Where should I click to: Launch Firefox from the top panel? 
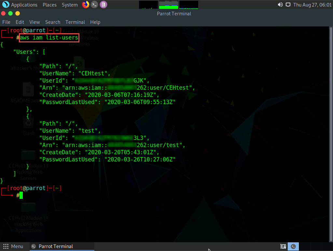pos(86,5)
